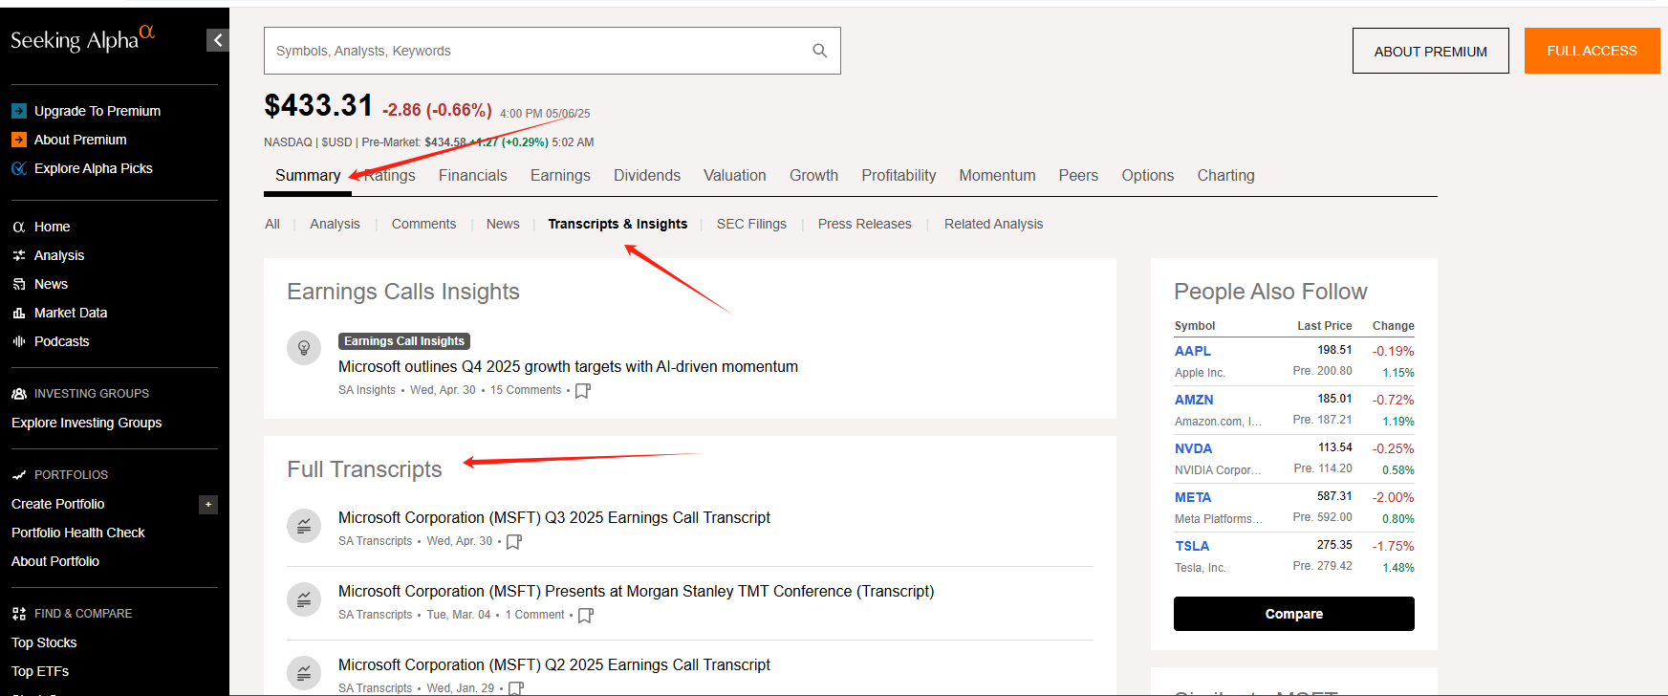Screen dimensions: 1668x696
Task: Switch to the Financials tab
Action: click(x=473, y=176)
